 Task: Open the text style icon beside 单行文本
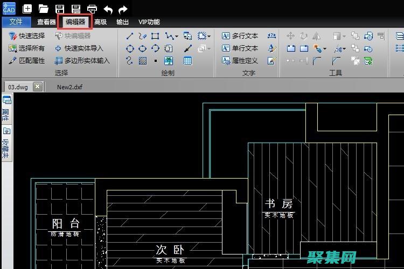coord(272,48)
